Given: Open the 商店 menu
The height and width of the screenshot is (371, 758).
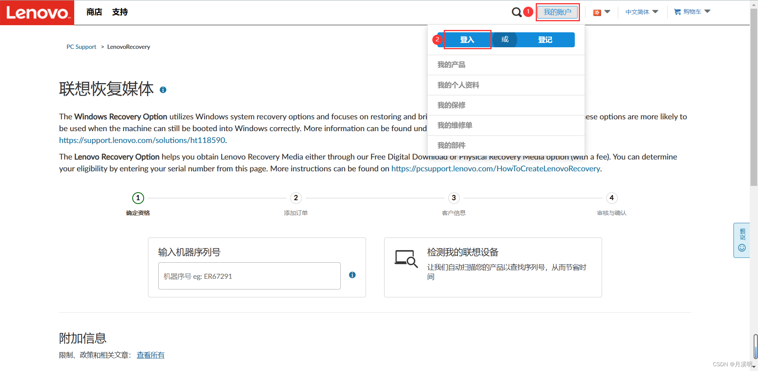Looking at the screenshot, I should click(x=94, y=12).
